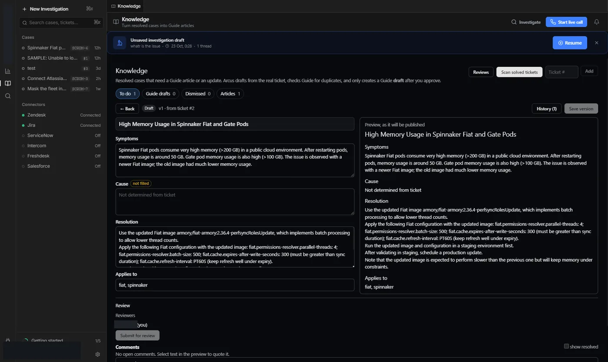Click the Draft status badge
Screen dimensions: 608x362
point(149,108)
